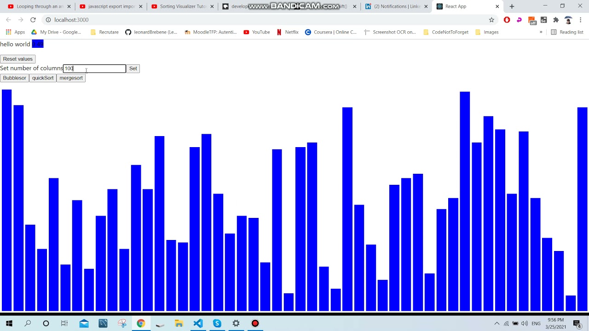Open the Screenshot OCR bookmark
589x331 pixels.
(x=389, y=32)
